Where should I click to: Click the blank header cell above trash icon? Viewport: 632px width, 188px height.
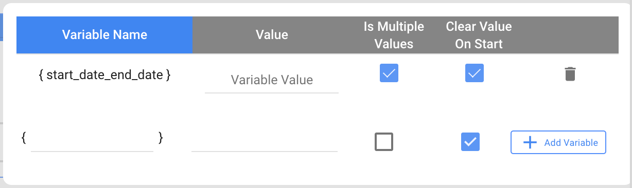571,35
